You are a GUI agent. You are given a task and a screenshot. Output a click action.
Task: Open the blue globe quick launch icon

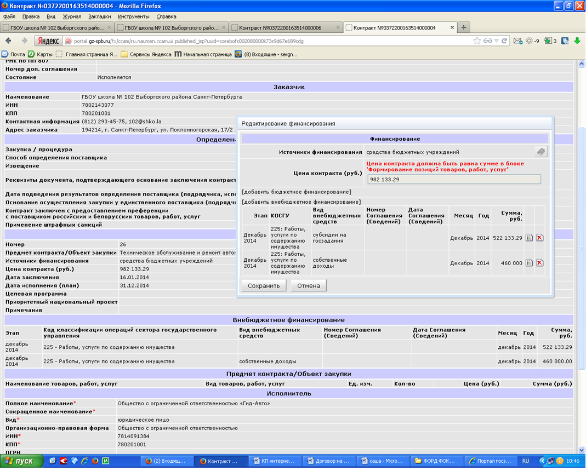[74, 461]
